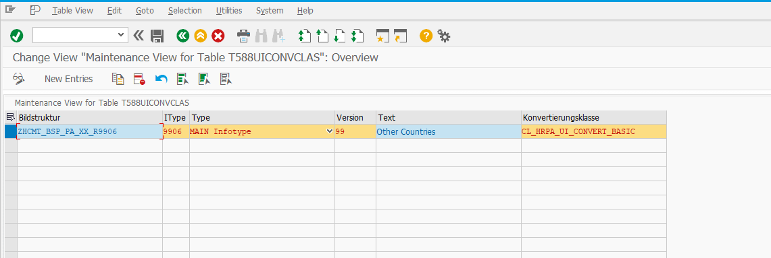Click table settings icon in header corner
This screenshot has height=258, width=771.
(x=11, y=117)
